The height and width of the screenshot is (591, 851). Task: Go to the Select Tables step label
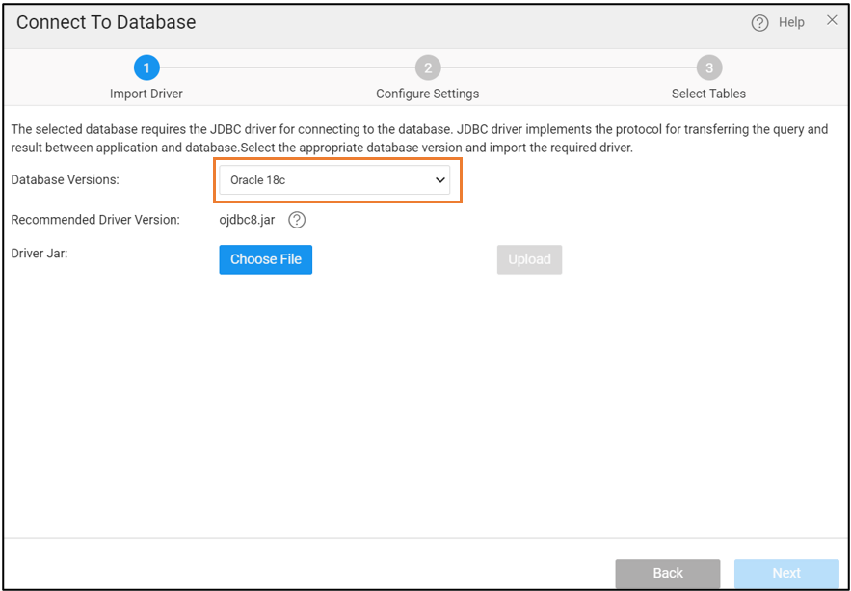708,94
